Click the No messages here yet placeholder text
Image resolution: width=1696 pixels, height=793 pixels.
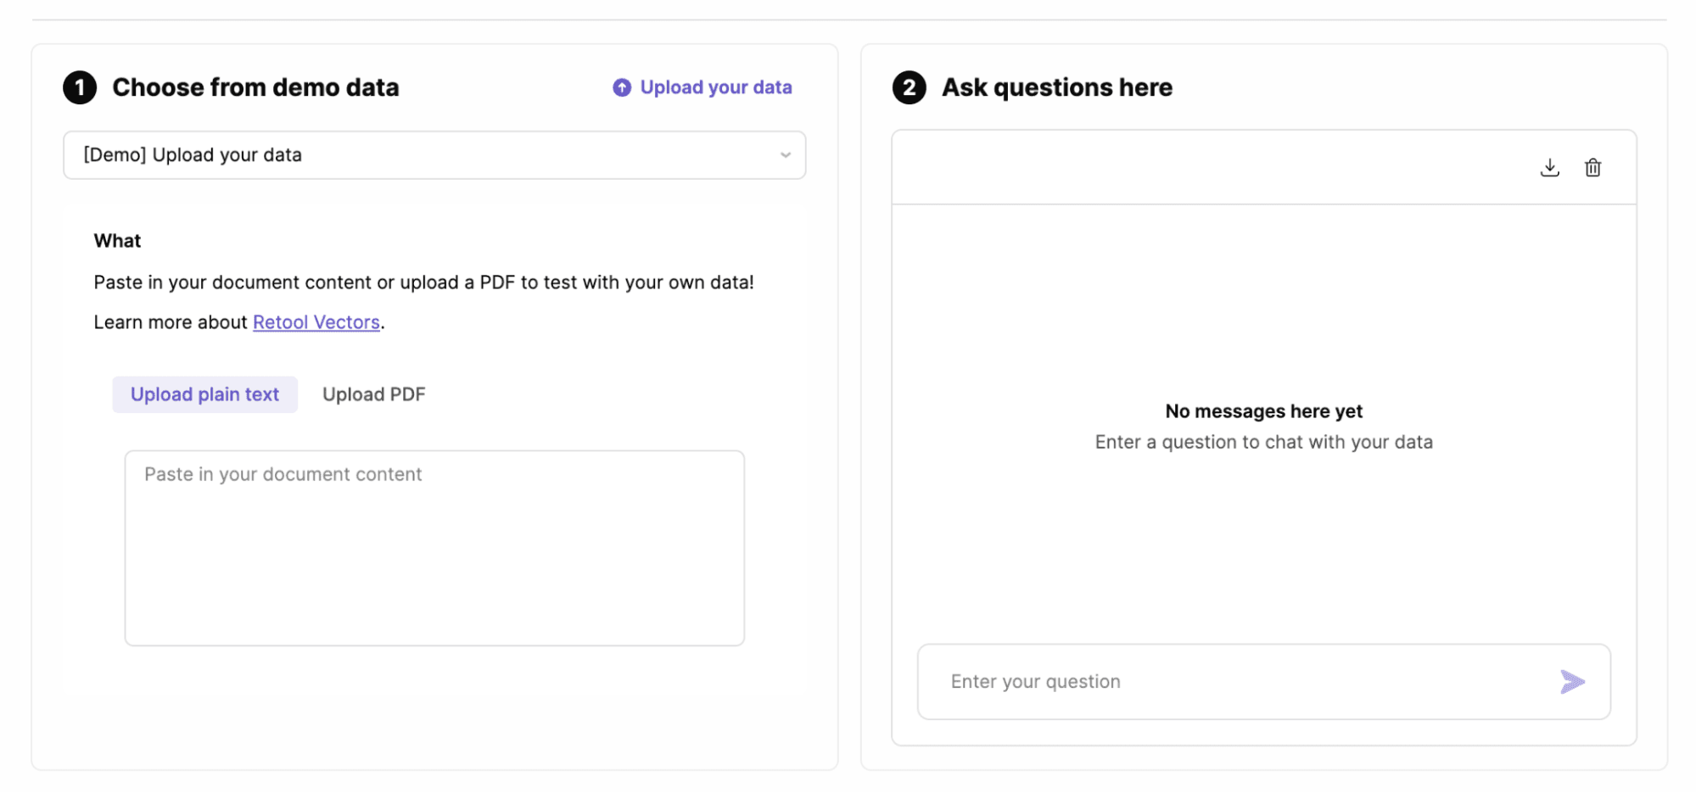point(1263,411)
